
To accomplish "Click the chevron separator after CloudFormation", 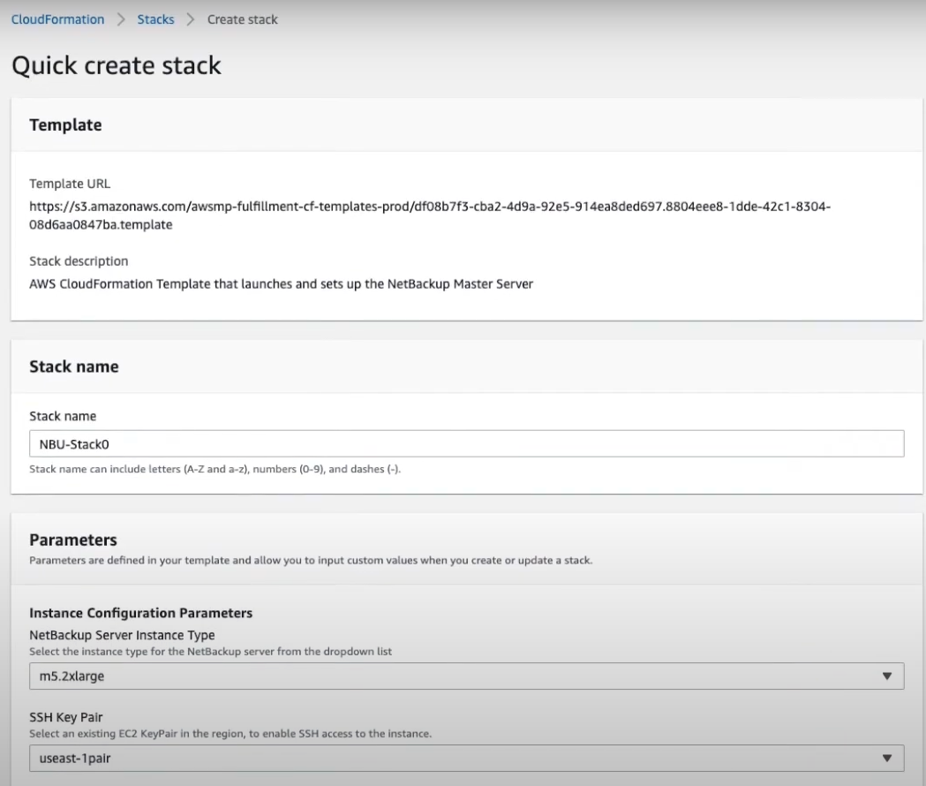I will (x=121, y=19).
